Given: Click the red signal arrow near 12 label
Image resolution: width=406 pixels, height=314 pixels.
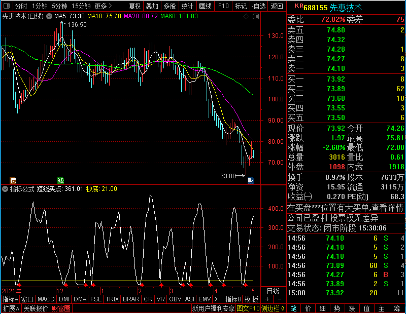Looking at the screenshot, I should click(x=66, y=285).
